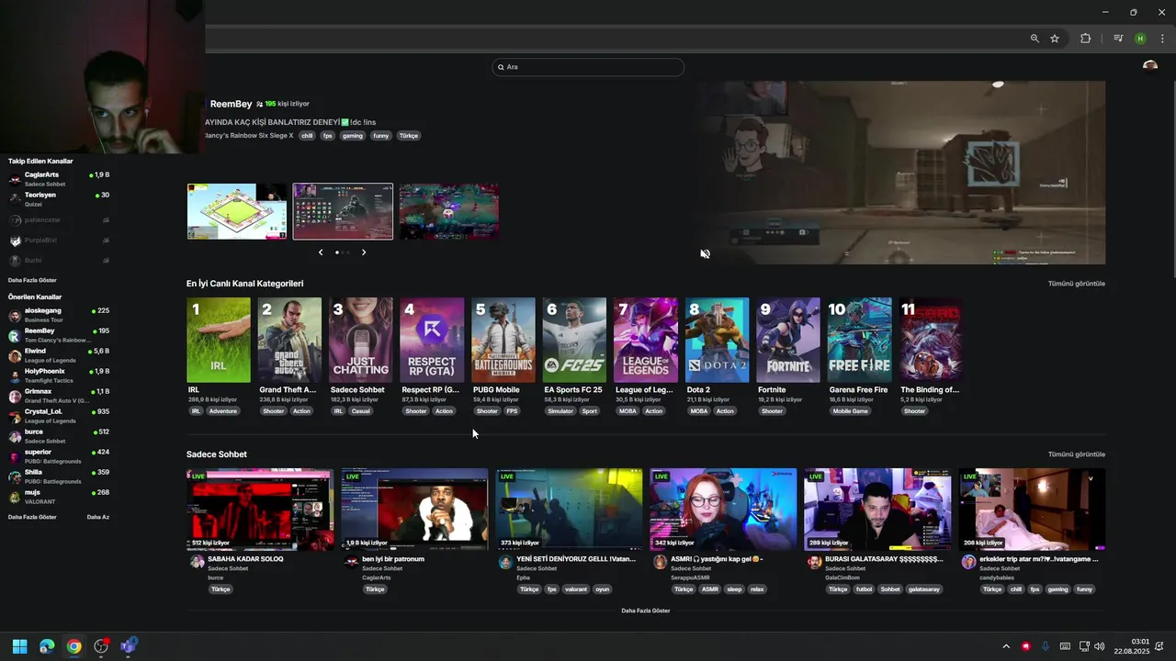Click HolyPhoenix avatar in recommended channels
This screenshot has height=661, width=1176.
(15, 375)
